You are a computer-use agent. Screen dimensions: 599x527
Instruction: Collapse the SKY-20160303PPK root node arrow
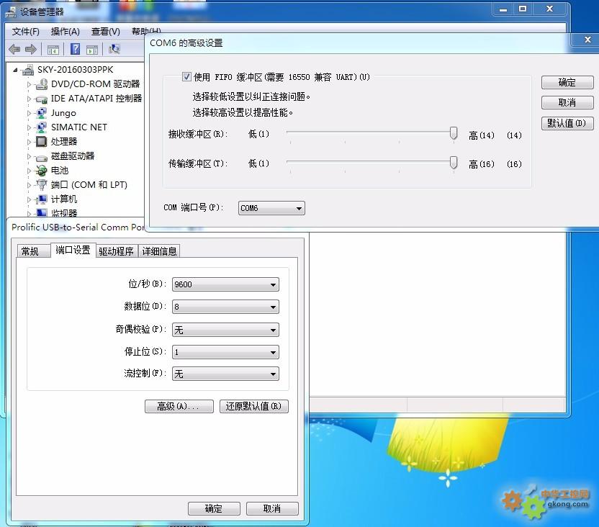tap(15, 70)
